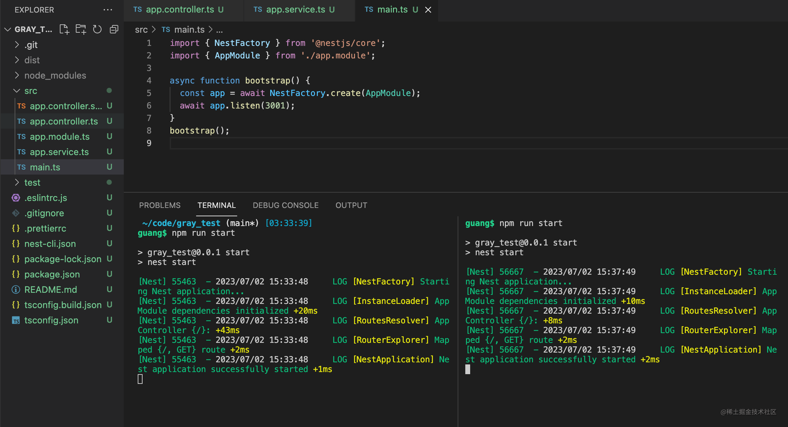Viewport: 788px width, 427px height.
Task: Click the New Folder icon in Explorer
Action: [81, 29]
